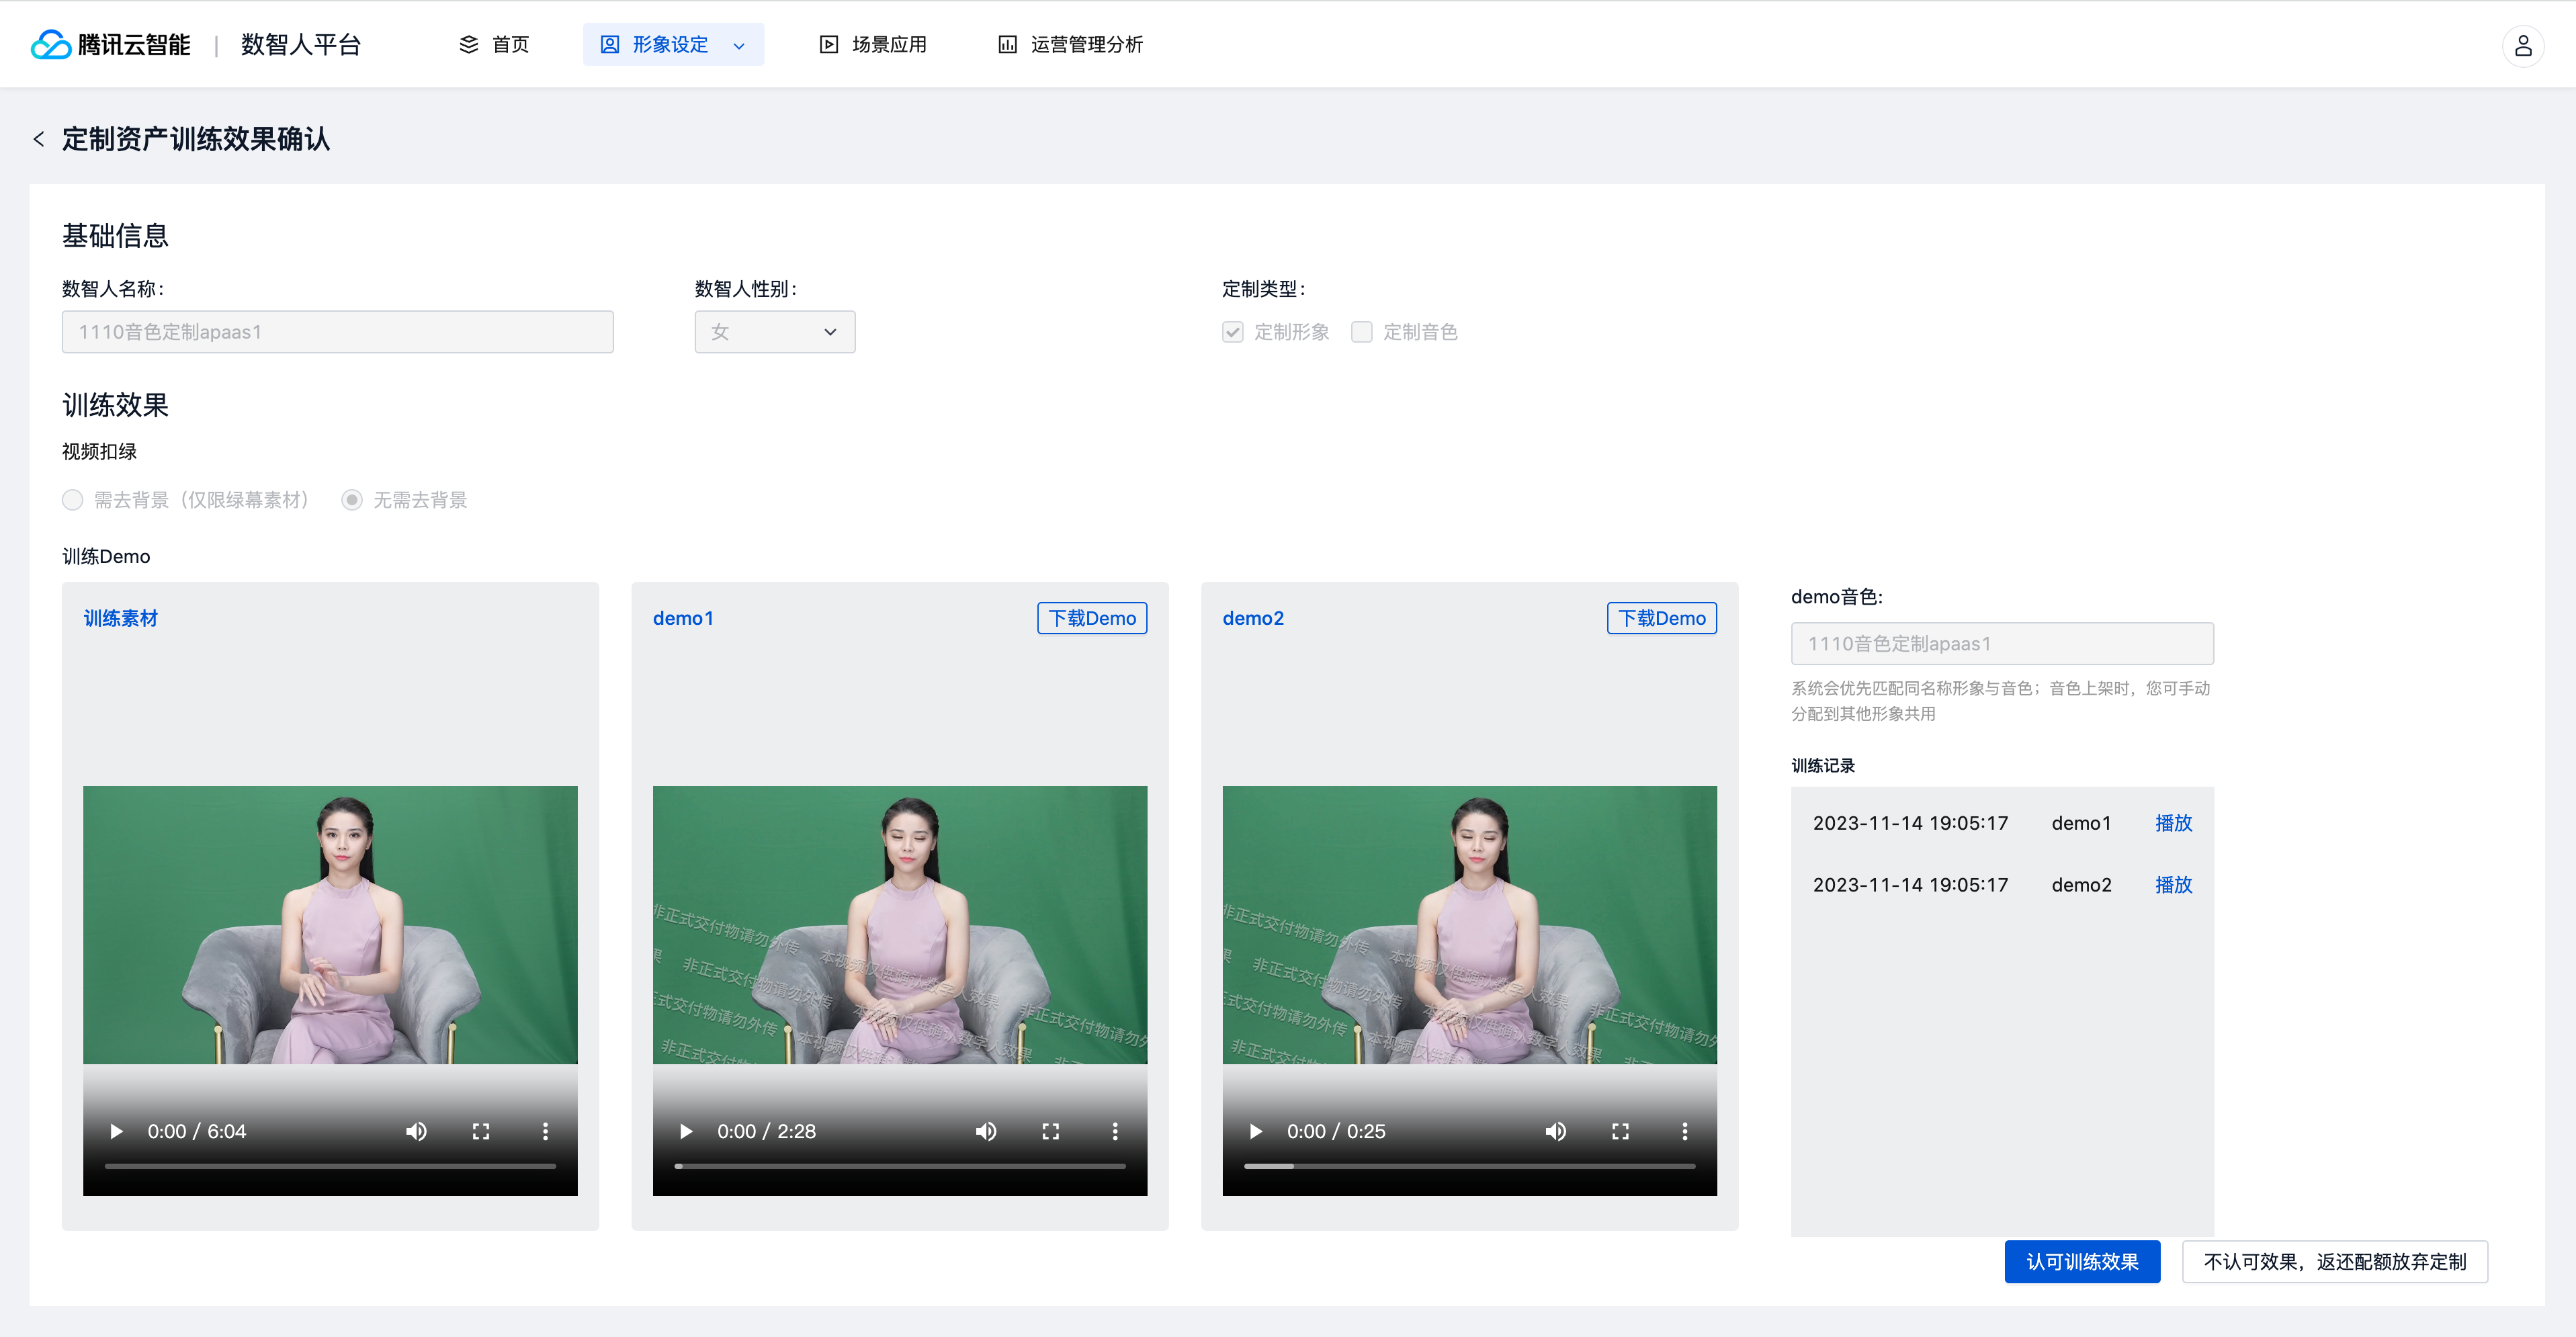The width and height of the screenshot is (2576, 1337).
Task: Open more options menu on demo2 video
Action: point(1684,1131)
